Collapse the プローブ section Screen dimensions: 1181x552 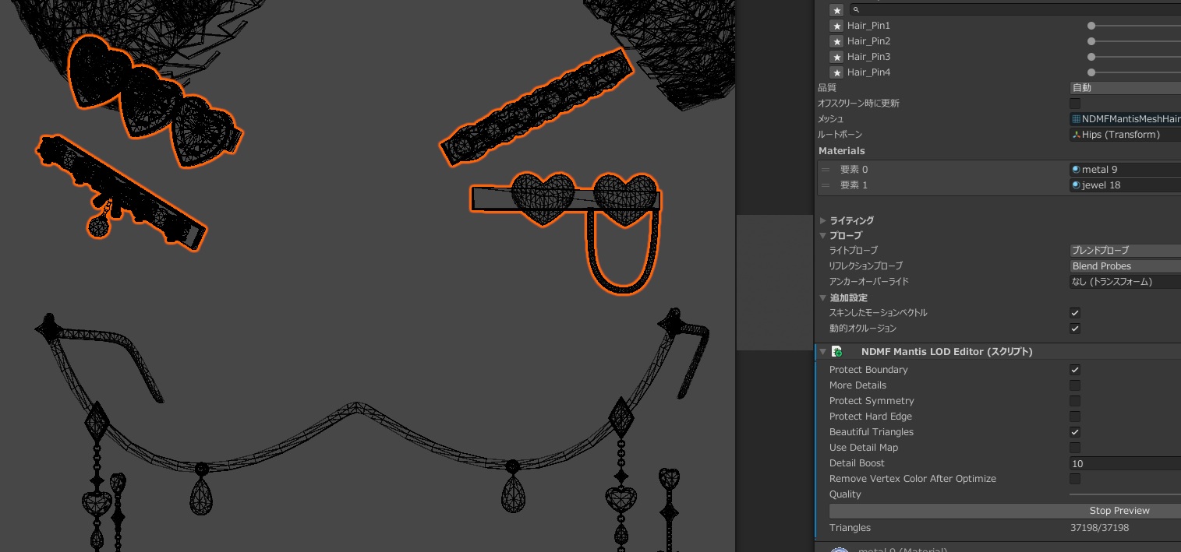[823, 236]
